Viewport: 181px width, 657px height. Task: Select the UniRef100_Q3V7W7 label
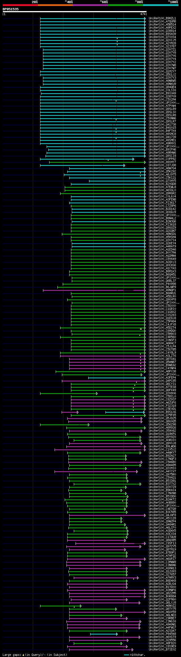(162, 68)
